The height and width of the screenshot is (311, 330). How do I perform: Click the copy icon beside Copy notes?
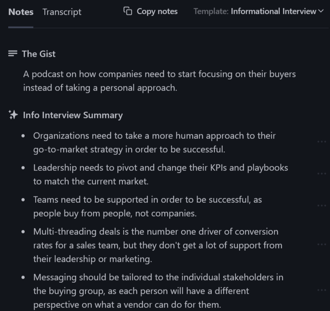128,11
